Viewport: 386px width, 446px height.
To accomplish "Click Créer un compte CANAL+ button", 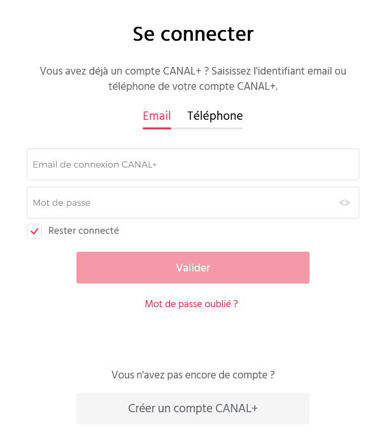I will point(193,408).
